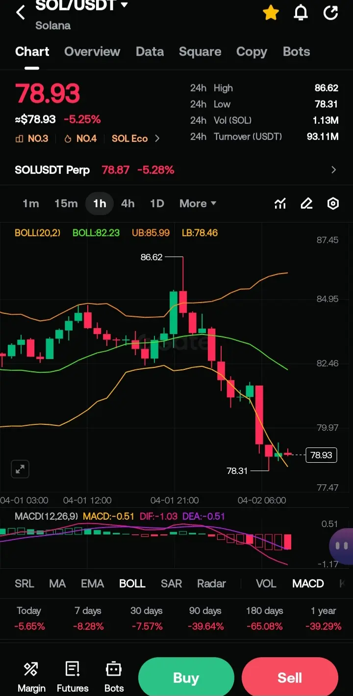353x696 pixels.
Task: Open the Data tab
Action: [x=150, y=52]
